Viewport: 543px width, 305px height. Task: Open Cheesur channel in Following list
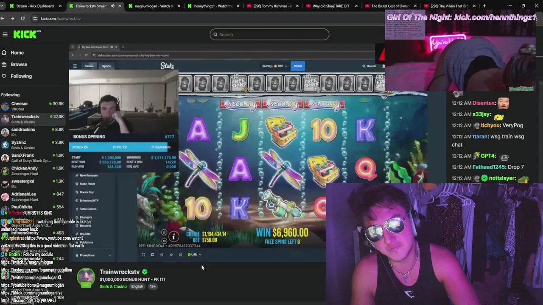point(32,106)
